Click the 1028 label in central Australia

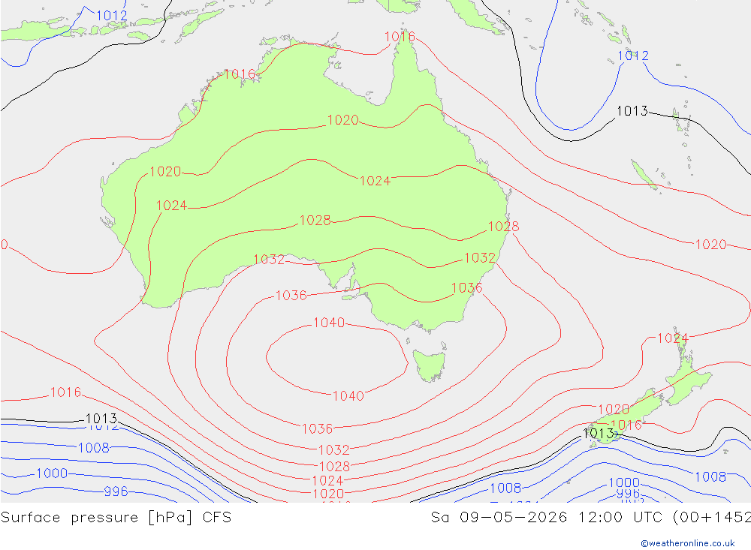pos(315,220)
